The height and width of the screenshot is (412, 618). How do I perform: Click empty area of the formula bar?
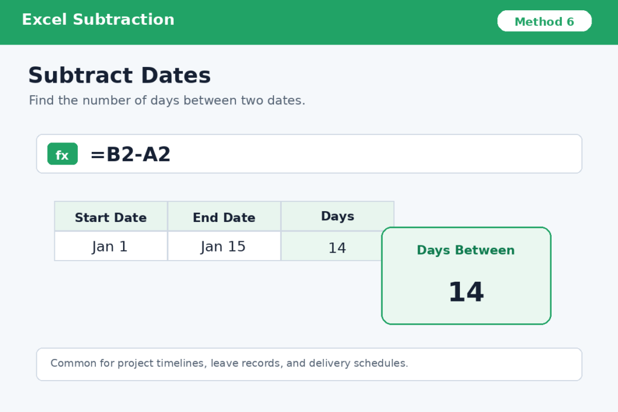point(374,154)
